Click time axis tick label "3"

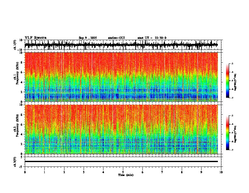pyautogui.click(x=84, y=172)
